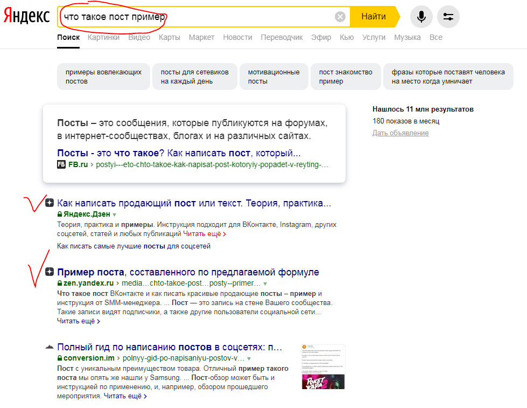Click conversion.im favicon icon
The width and height of the screenshot is (527, 408).
[x=50, y=347]
